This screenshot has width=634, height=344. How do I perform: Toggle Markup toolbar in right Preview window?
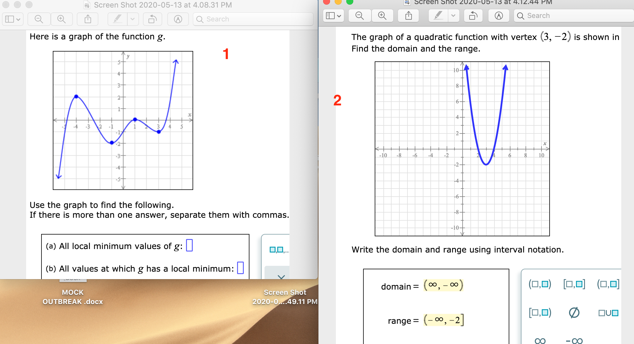[499, 16]
